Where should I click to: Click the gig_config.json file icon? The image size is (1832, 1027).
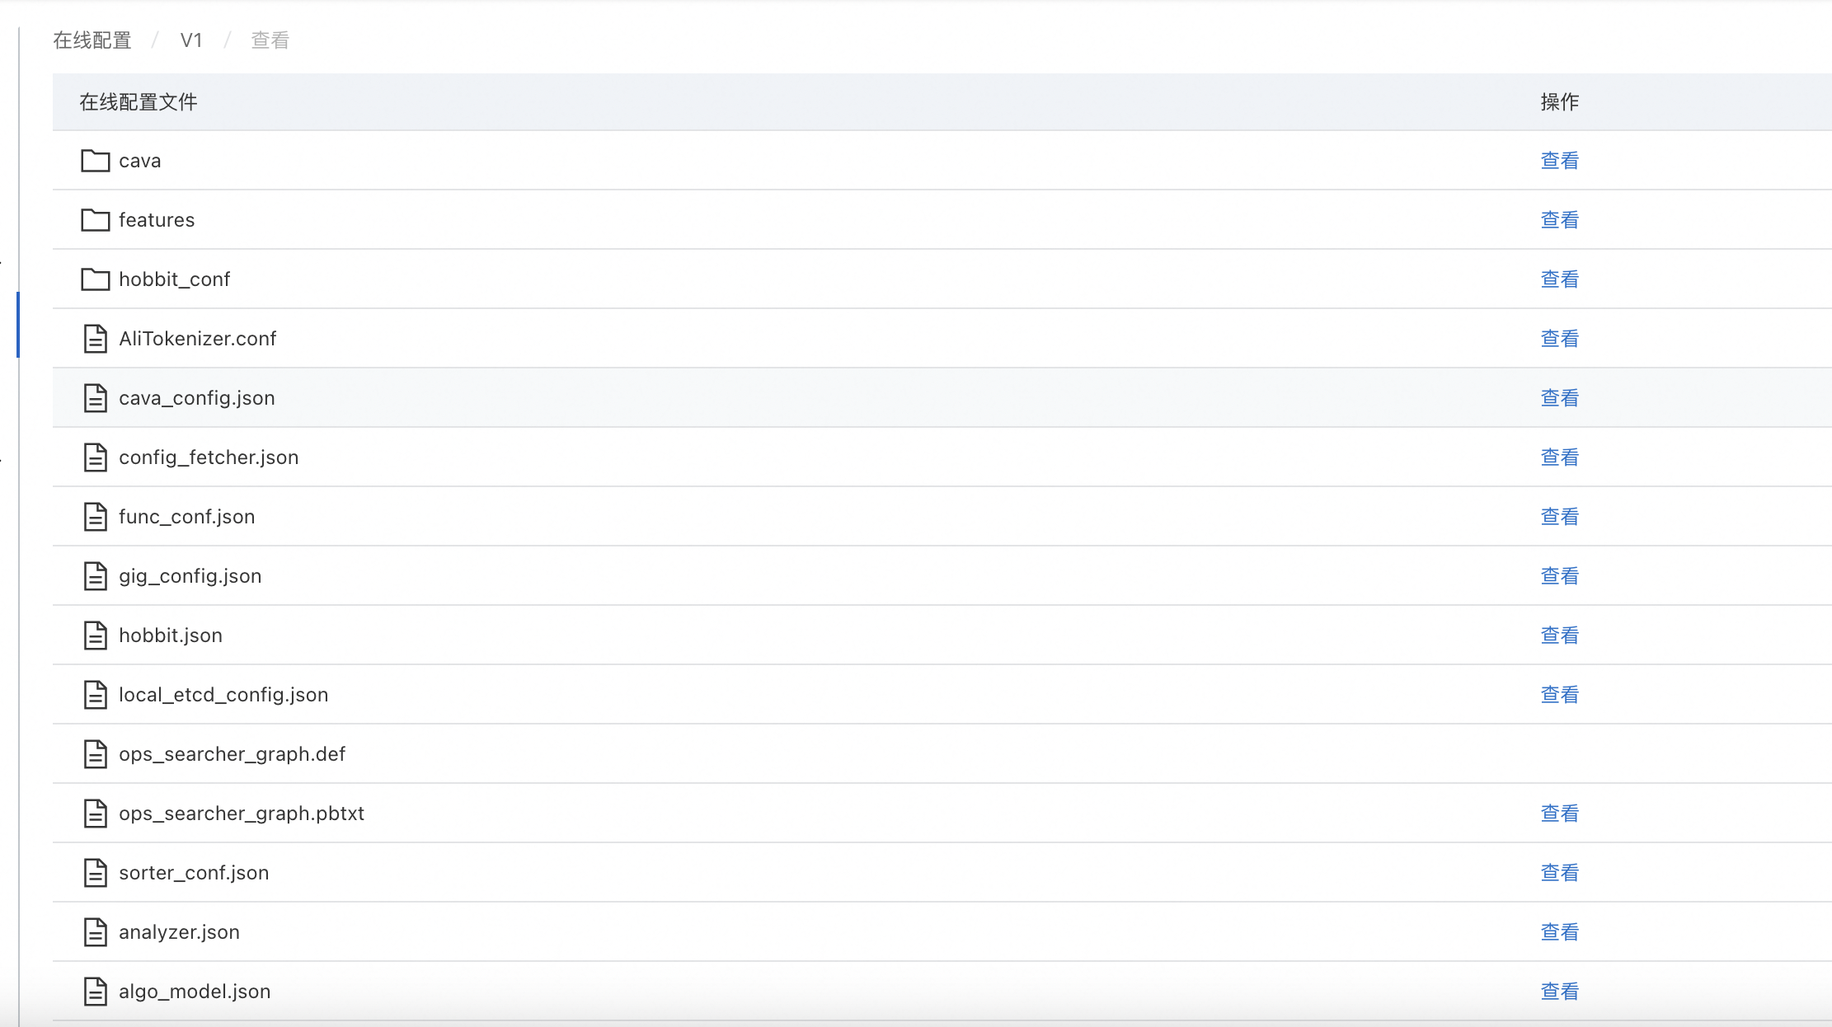(x=96, y=576)
